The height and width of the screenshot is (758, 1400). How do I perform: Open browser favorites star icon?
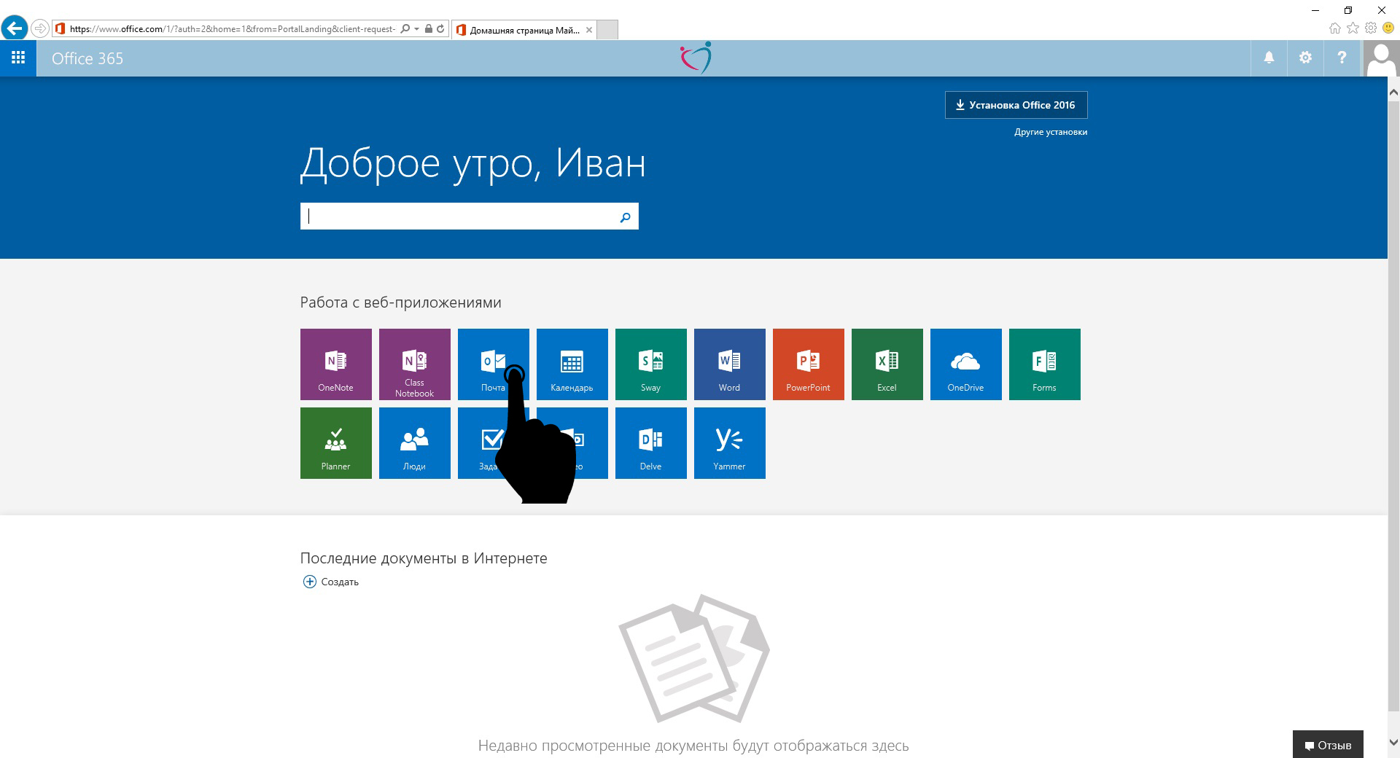click(x=1353, y=28)
